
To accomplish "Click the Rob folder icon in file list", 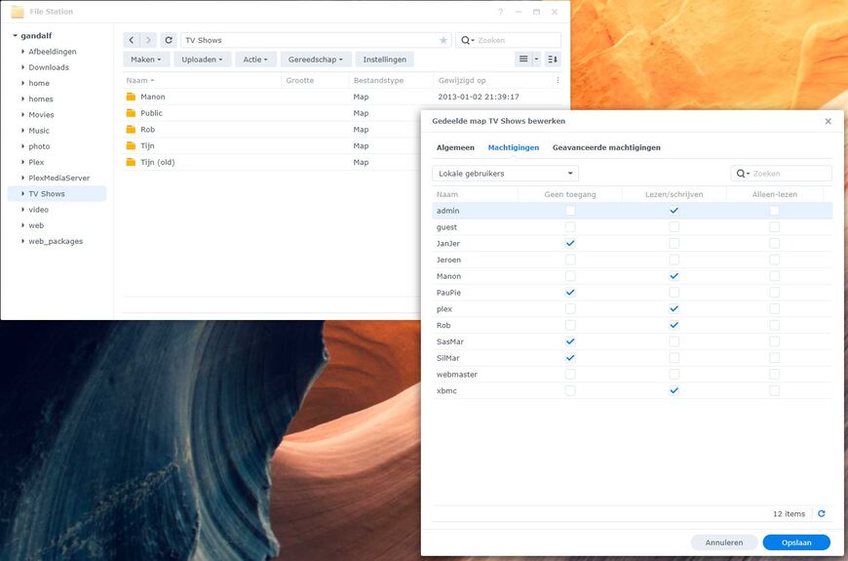I will tap(131, 130).
